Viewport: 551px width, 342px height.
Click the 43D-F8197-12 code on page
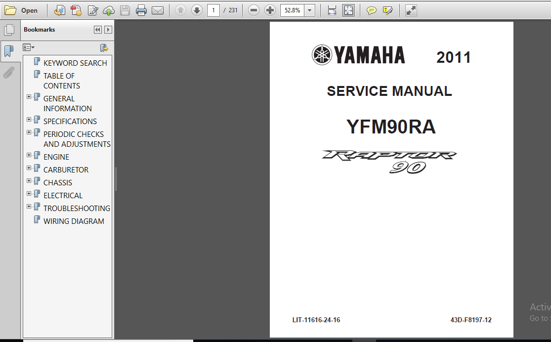point(471,320)
